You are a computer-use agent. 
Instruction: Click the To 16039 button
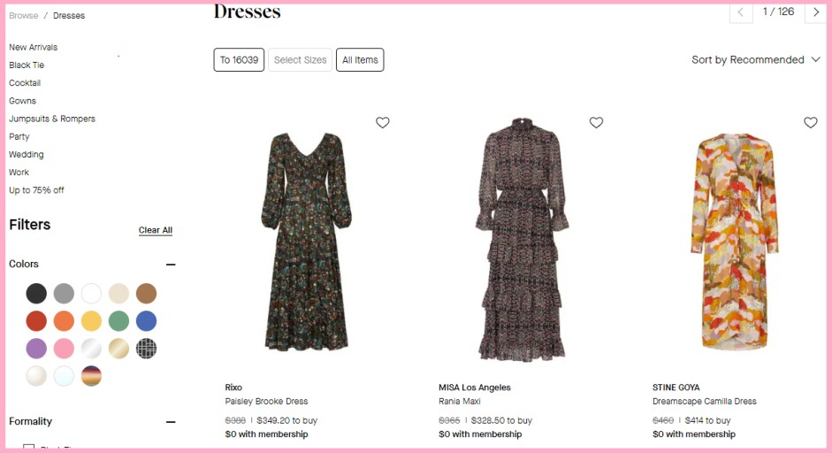239,60
